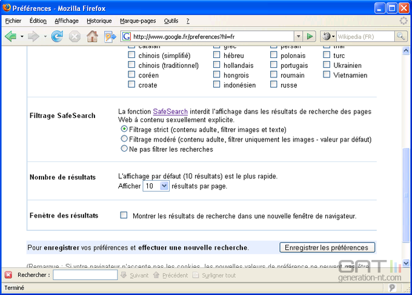412x295 pixels.
Task: Open the Historique menu
Action: [x=99, y=21]
